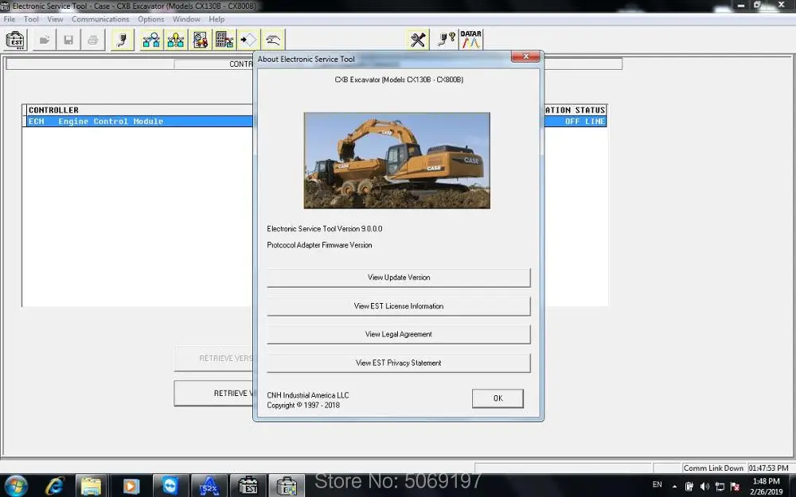796x497 pixels.
Task: Open the View menu
Action: coord(55,19)
